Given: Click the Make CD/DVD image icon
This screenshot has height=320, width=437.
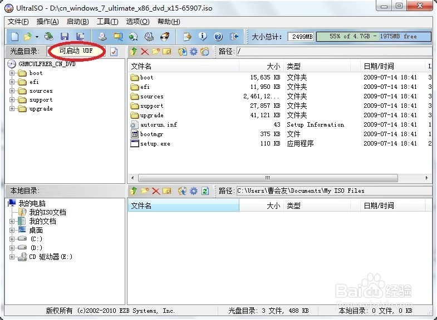Looking at the screenshot, I should 102,37.
